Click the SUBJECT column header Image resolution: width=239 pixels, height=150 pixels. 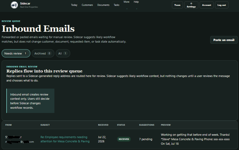point(45,125)
